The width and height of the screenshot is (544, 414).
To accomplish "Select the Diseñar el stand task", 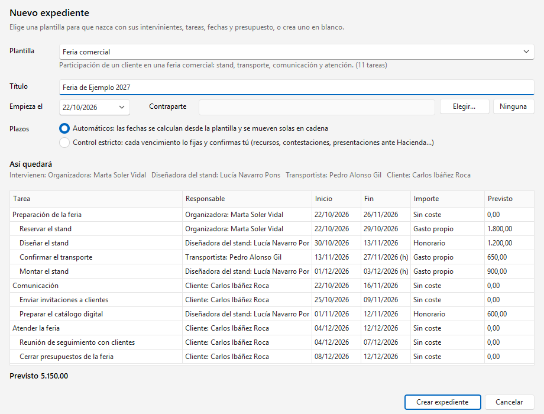I will [x=272, y=243].
